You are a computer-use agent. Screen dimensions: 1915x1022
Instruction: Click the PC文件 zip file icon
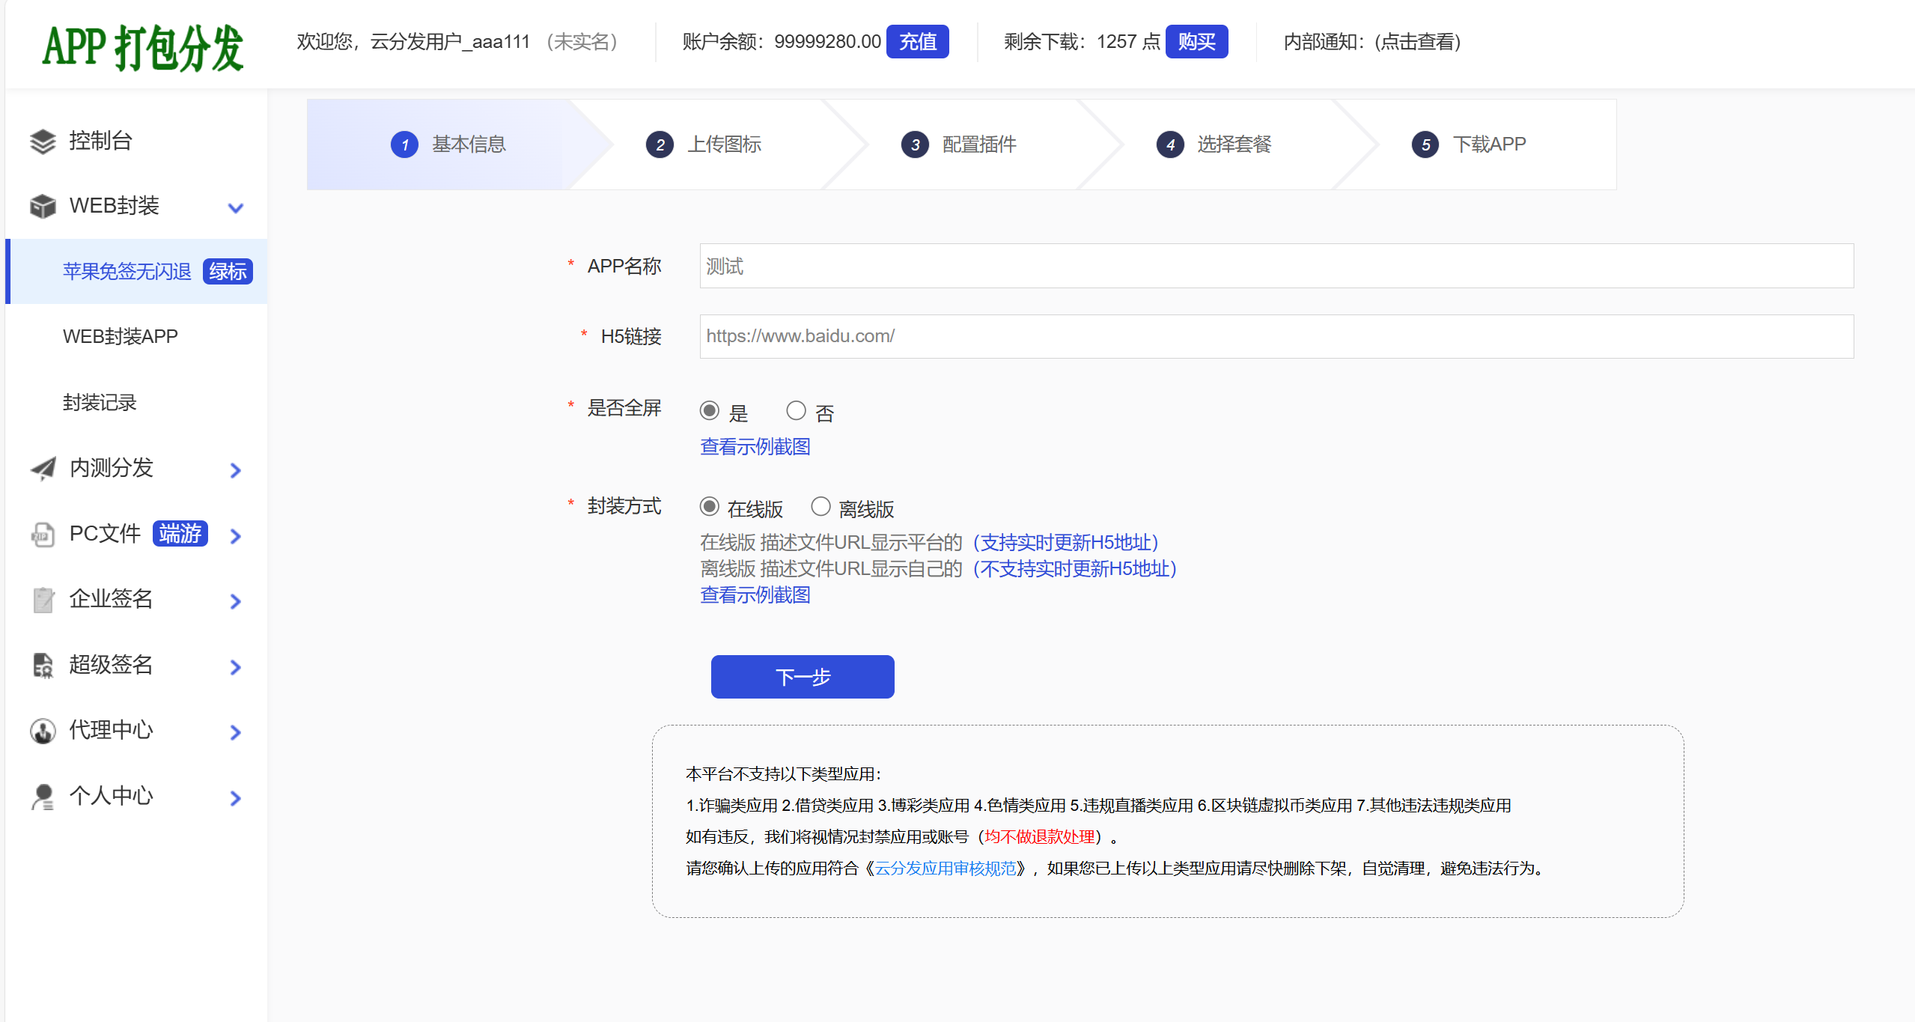[x=43, y=535]
